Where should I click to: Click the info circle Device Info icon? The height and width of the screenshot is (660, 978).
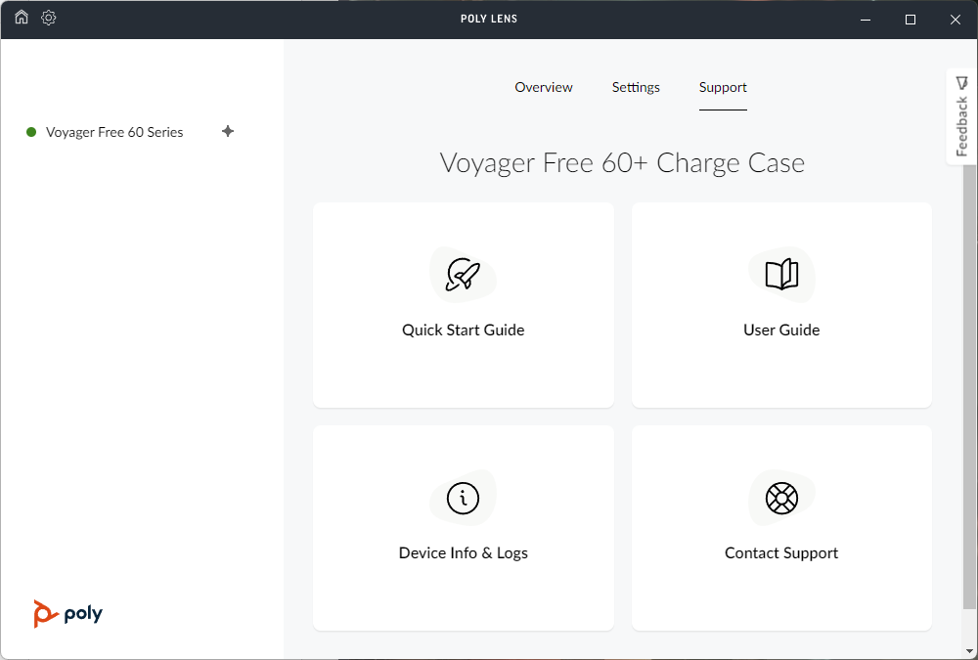(x=463, y=498)
